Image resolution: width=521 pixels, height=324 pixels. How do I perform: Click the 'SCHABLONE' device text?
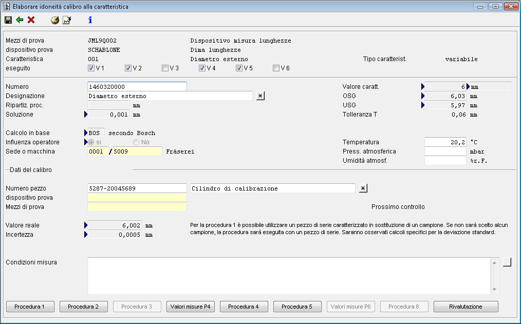pyautogui.click(x=104, y=50)
